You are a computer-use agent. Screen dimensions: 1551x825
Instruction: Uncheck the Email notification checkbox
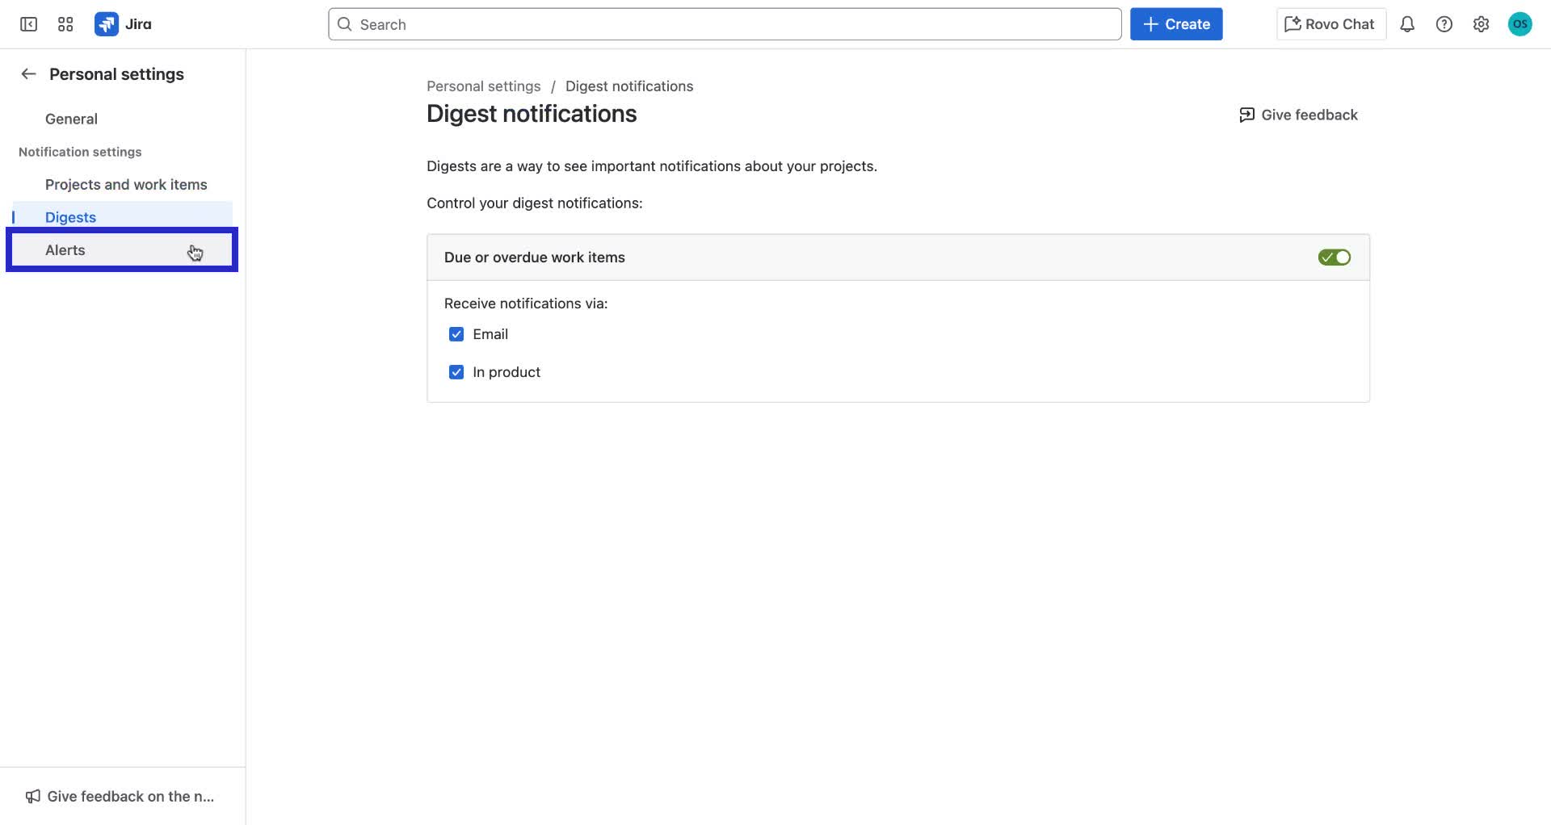click(x=456, y=333)
